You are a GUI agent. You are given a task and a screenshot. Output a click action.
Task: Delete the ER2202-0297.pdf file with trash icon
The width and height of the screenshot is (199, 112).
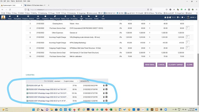[104, 85]
